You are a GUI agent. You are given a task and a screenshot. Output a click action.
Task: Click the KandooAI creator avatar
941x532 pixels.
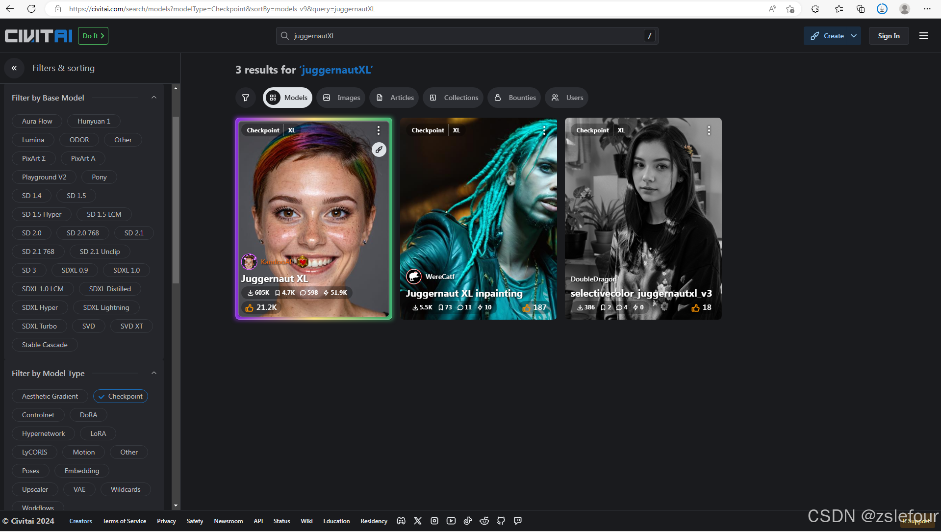(249, 262)
